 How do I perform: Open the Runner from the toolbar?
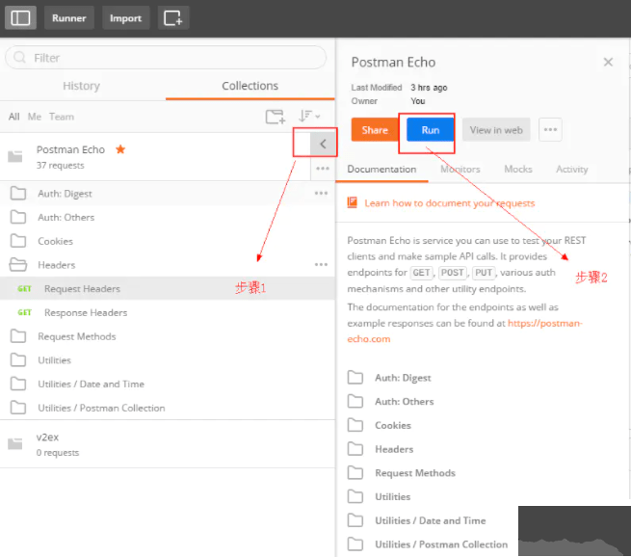(x=68, y=17)
